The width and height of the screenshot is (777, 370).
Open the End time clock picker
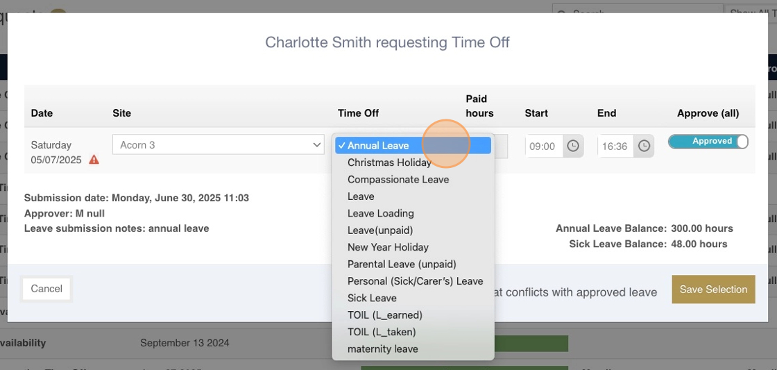(x=644, y=146)
